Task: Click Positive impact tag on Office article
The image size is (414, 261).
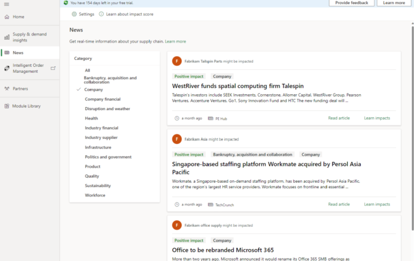Action: 189,240
